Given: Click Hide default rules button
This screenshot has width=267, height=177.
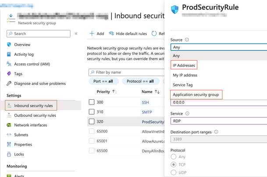Looking at the screenshot, I should pyautogui.click(x=128, y=34).
